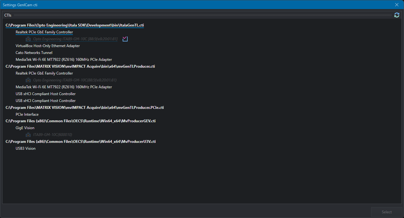Screen dimensions: 404x218
Task: Select the PCIe Interface row
Action: click(27, 114)
